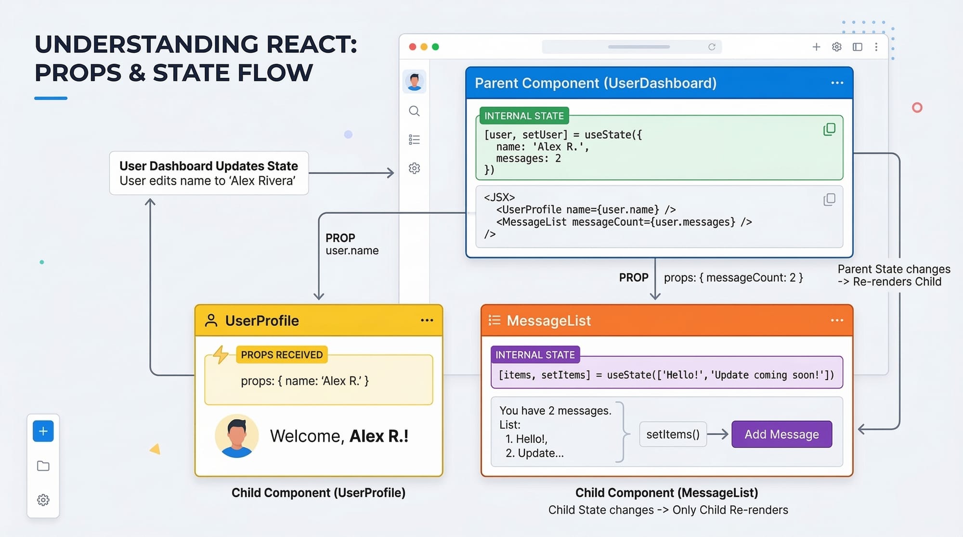Click the new tab plus icon in the toolbar
This screenshot has height=537, width=963.
[816, 47]
